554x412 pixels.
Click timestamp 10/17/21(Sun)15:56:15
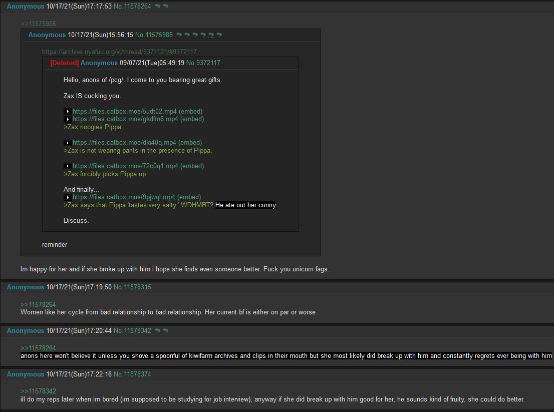coord(100,35)
